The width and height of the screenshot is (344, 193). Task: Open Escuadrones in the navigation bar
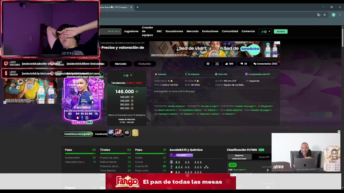tap(174, 31)
